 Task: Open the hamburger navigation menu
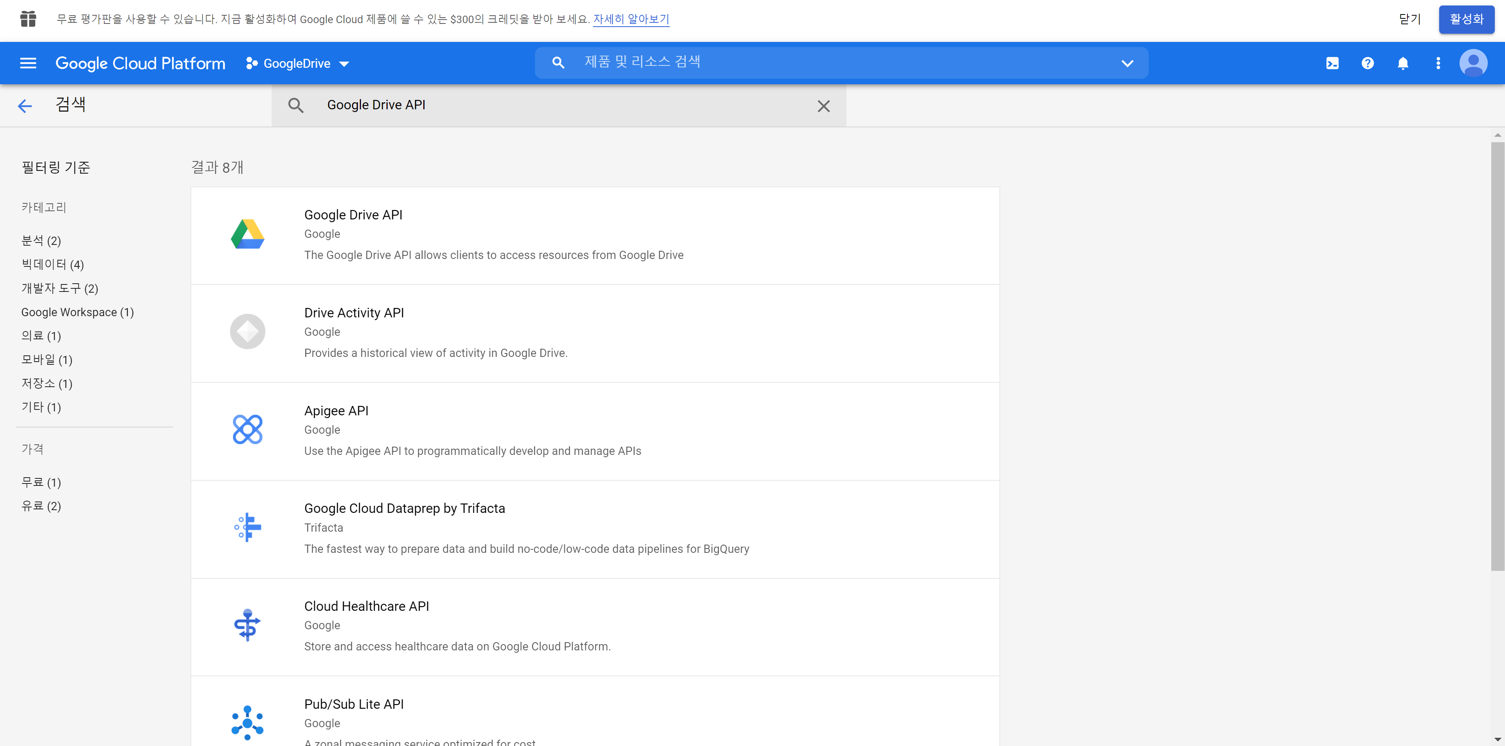coord(28,63)
